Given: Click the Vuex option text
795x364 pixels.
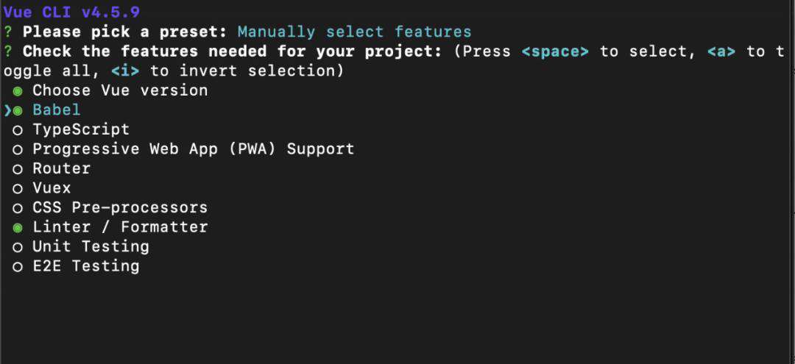Looking at the screenshot, I should pyautogui.click(x=52, y=188).
